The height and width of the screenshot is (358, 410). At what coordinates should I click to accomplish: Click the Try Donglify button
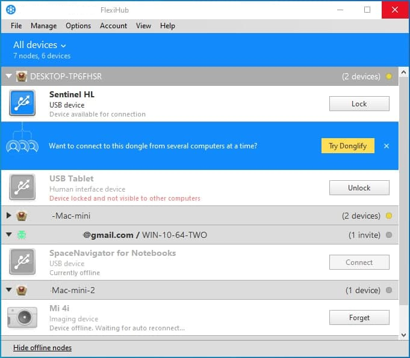(x=348, y=145)
